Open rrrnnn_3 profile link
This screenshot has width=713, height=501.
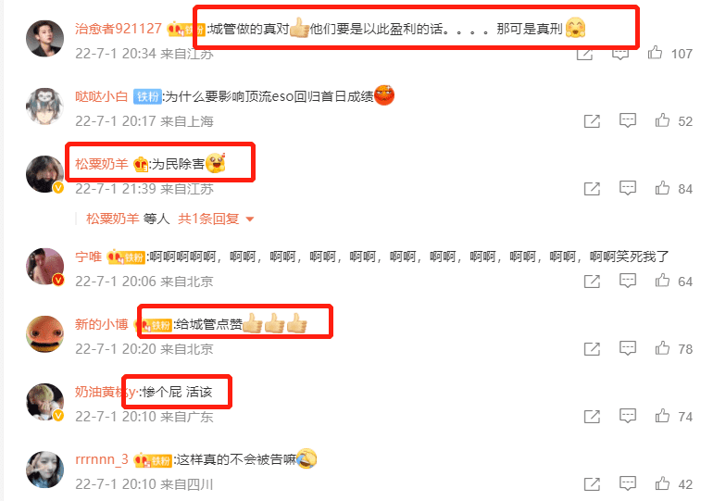pyautogui.click(x=102, y=459)
